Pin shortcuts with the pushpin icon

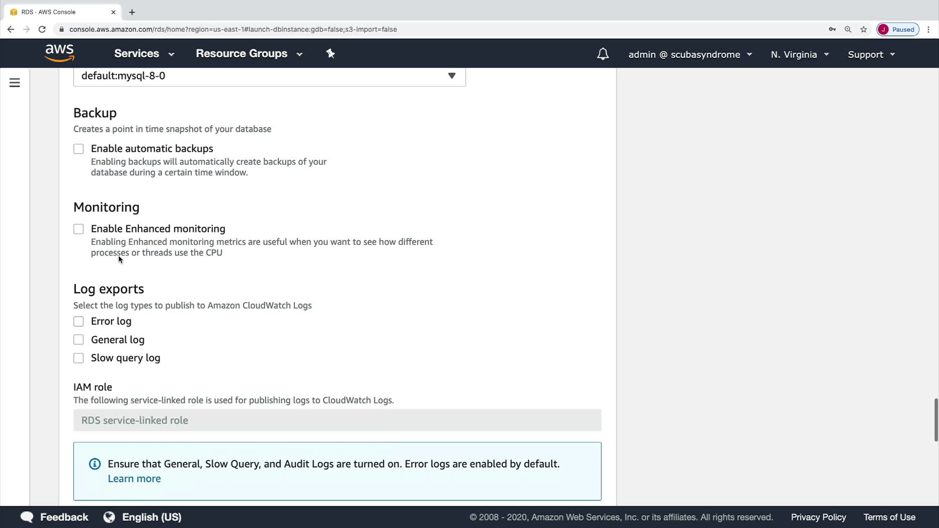pos(331,53)
